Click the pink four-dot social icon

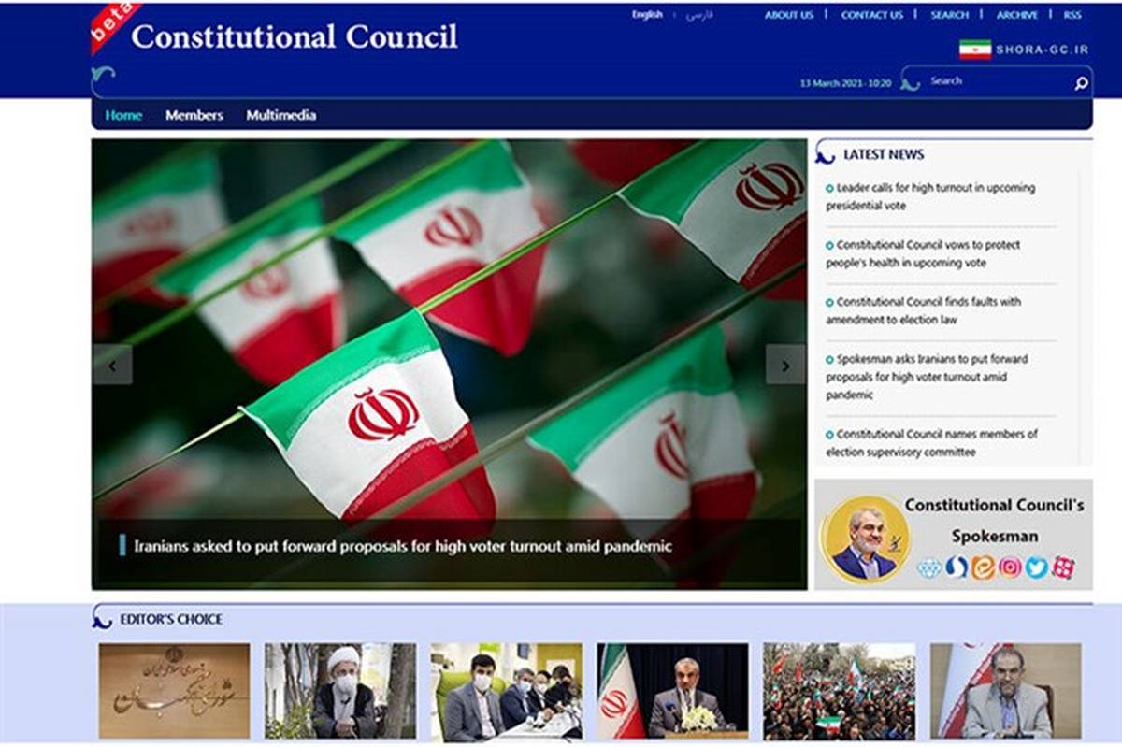tap(1063, 567)
